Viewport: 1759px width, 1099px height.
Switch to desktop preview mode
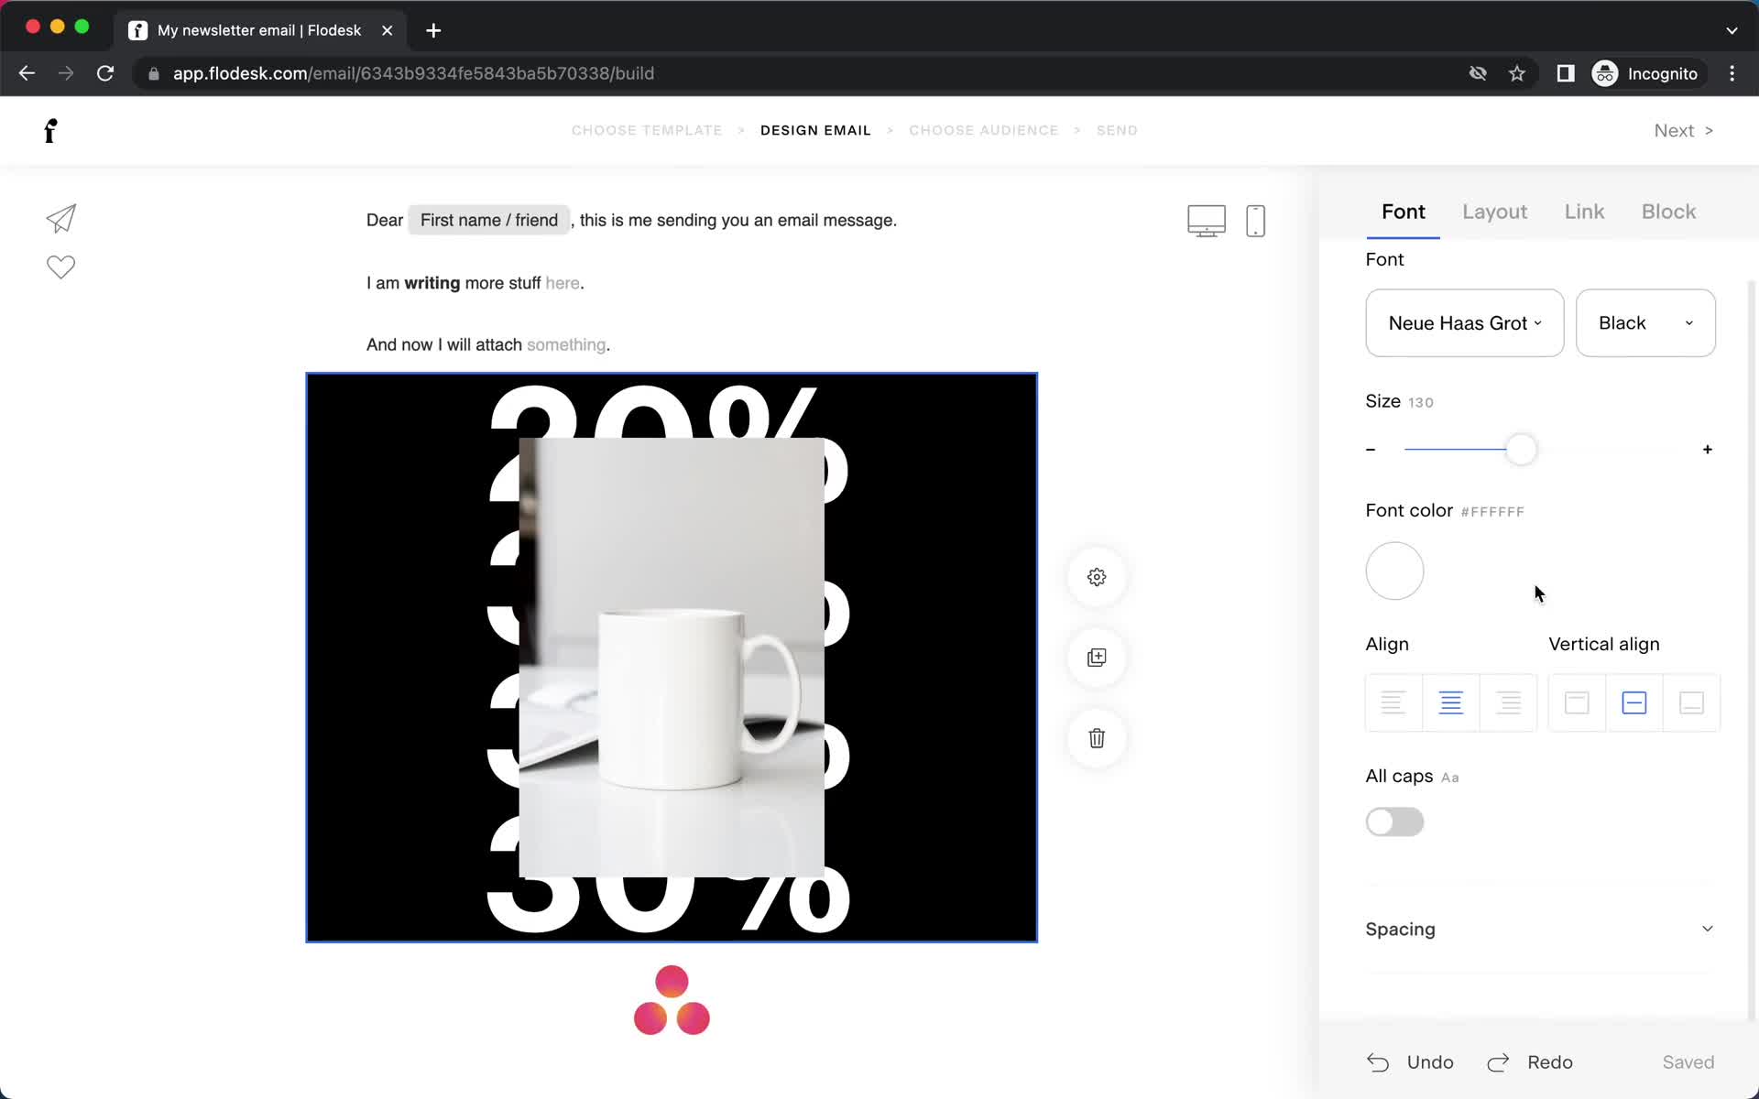coord(1207,220)
